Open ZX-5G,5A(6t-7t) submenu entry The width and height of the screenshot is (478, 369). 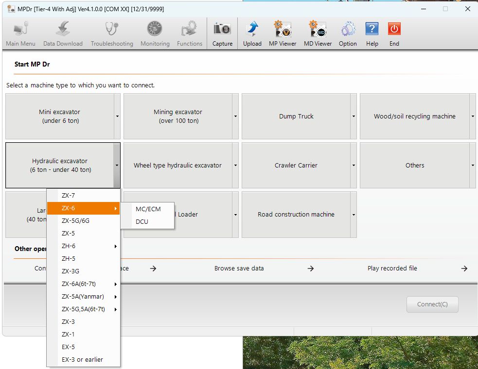coord(83,309)
